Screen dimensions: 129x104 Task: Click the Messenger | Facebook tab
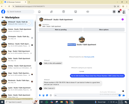(x=15, y=2)
